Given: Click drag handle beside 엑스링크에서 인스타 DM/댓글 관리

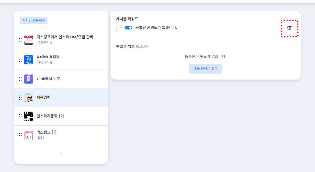Looking at the screenshot, I should pos(20,40).
